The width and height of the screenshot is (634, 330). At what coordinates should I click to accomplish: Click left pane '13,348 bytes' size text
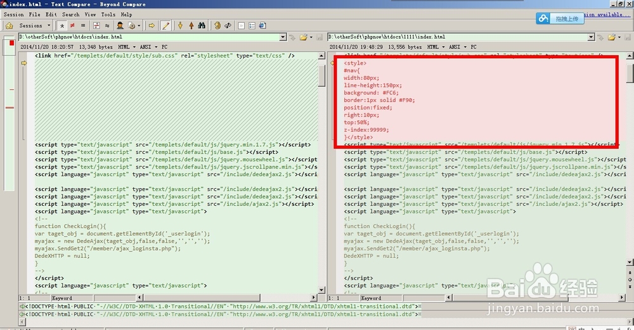coord(96,47)
